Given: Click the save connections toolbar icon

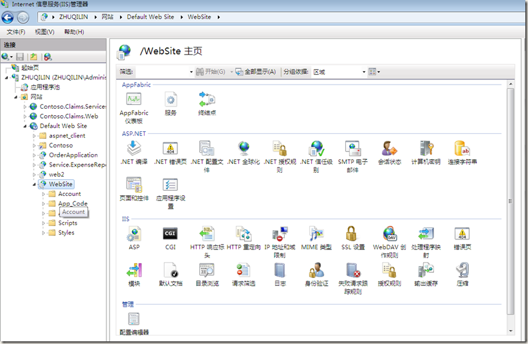Looking at the screenshot, I should 20,57.
